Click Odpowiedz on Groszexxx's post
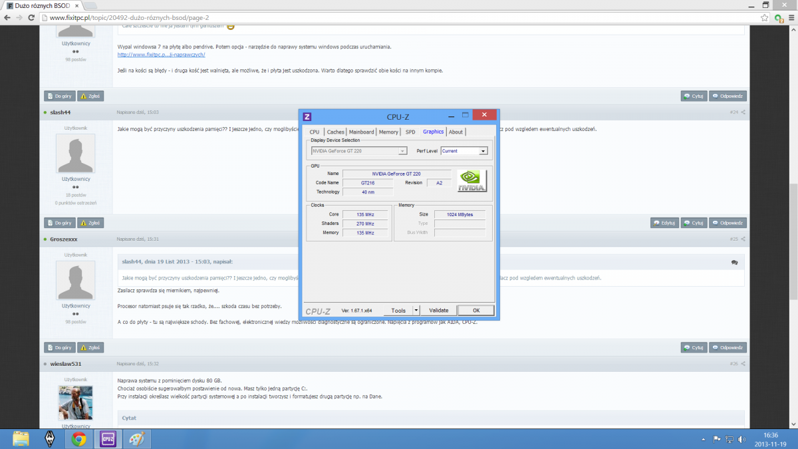798x449 pixels. point(728,347)
